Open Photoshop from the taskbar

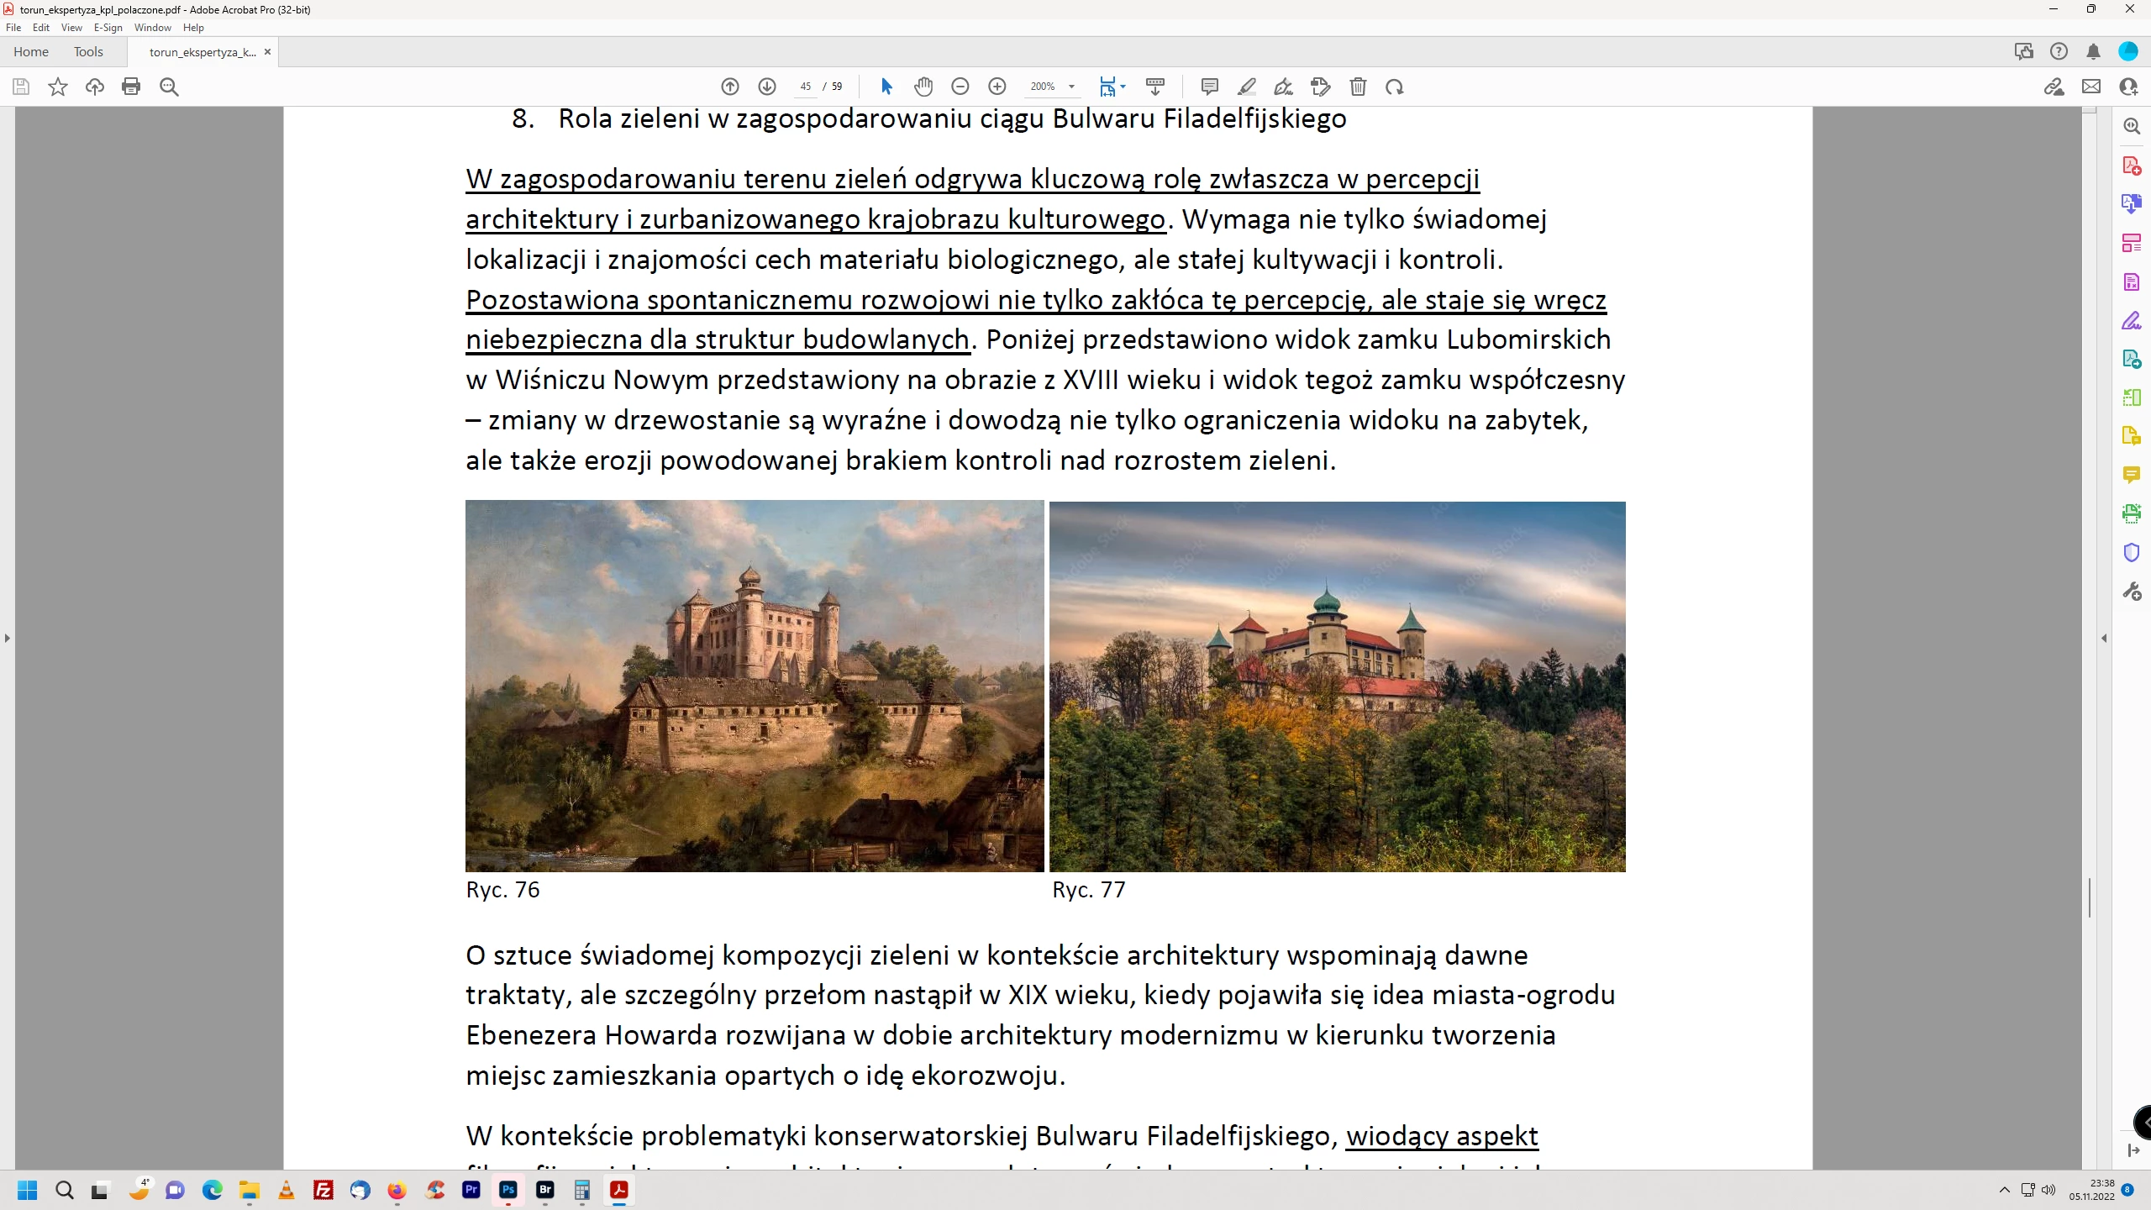point(508,1190)
